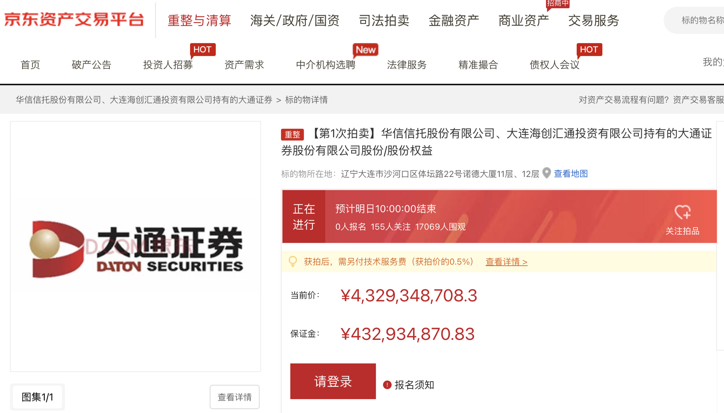Viewport: 724px width, 413px height.
Task: Open the 查看地图 link
Action: [x=571, y=174]
